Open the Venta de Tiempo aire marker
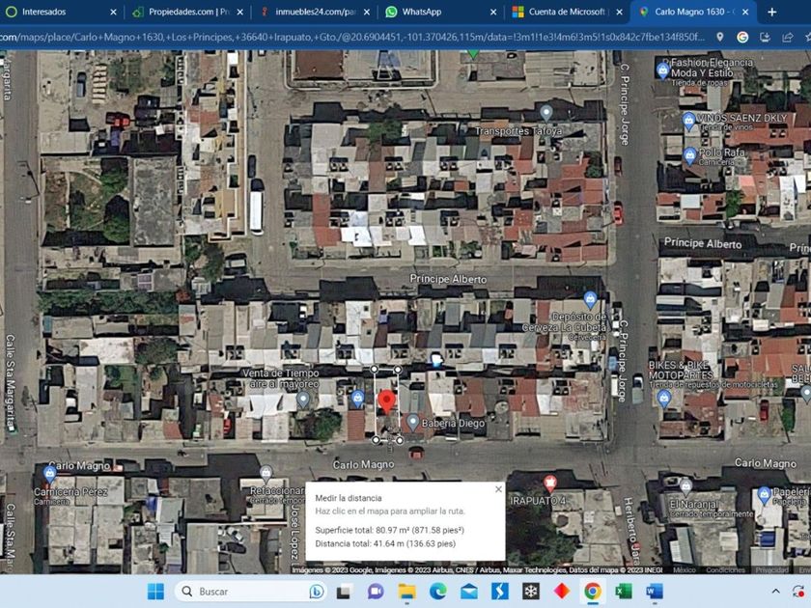The image size is (811, 608). pyautogui.click(x=303, y=400)
